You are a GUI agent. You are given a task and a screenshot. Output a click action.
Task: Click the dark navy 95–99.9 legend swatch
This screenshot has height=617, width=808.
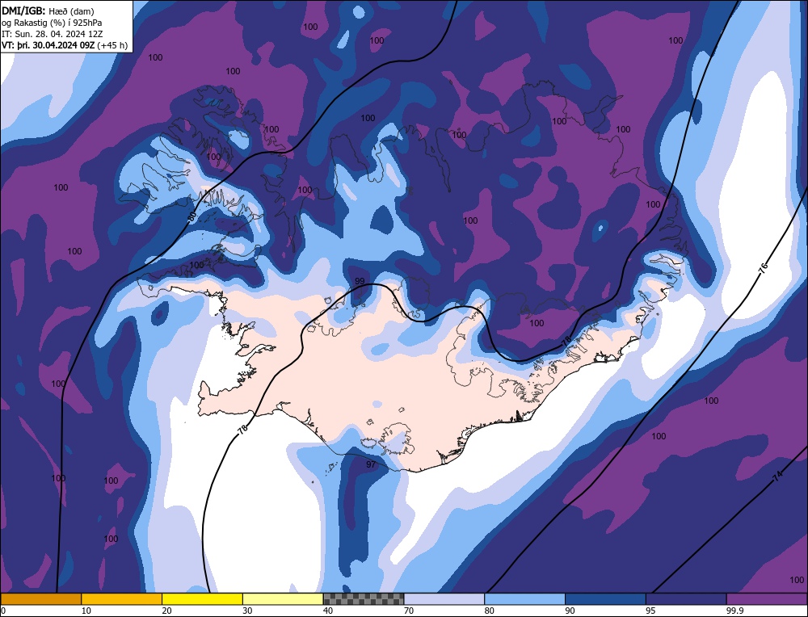686,598
